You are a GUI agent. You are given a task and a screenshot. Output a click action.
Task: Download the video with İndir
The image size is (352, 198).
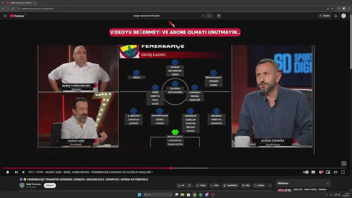tap(215, 185)
